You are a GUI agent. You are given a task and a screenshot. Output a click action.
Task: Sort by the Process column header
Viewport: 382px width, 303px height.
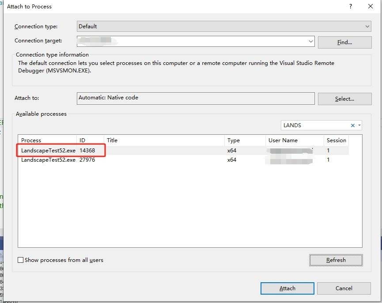pos(47,140)
